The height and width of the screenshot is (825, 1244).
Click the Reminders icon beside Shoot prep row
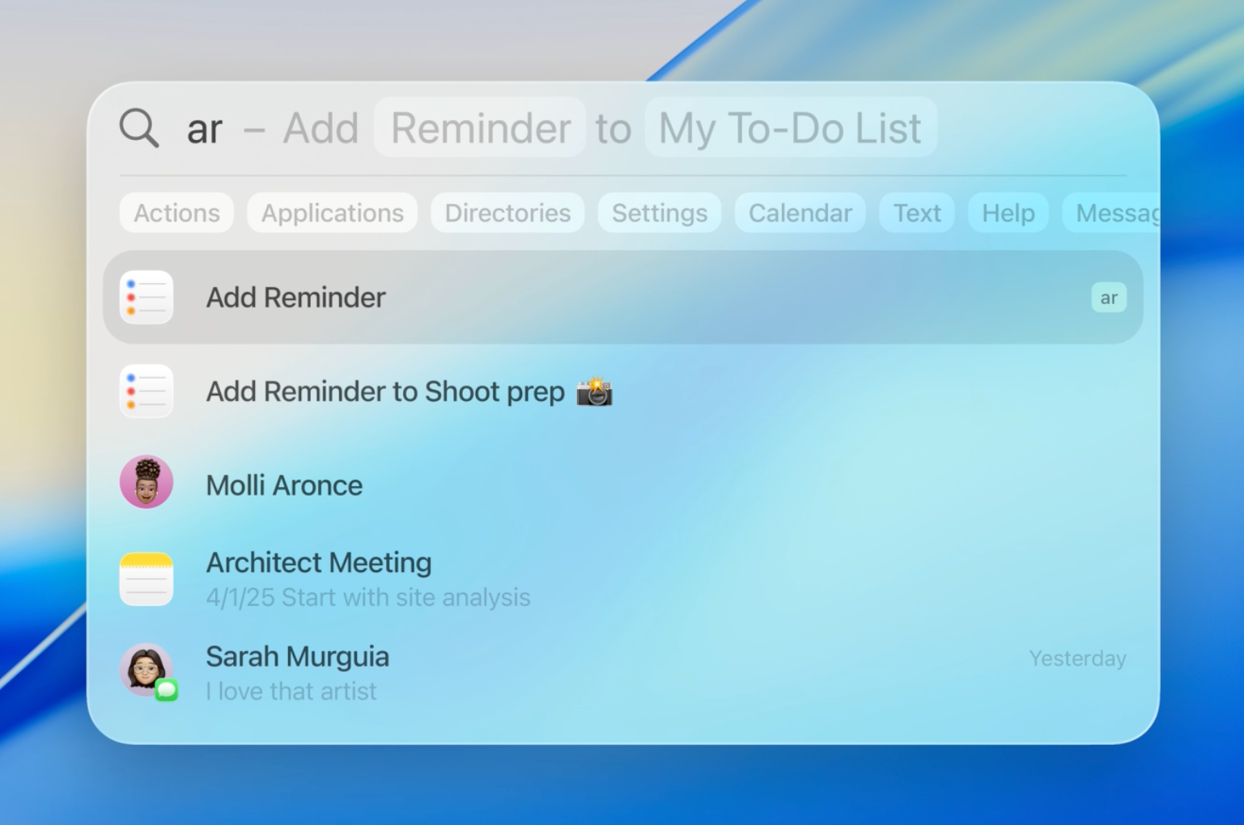tap(146, 391)
